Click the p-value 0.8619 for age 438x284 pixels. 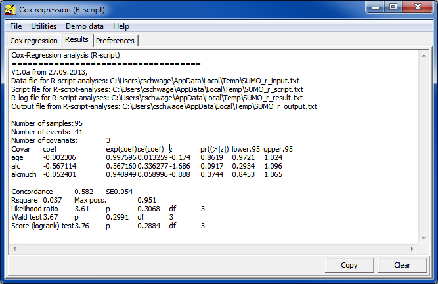click(211, 157)
